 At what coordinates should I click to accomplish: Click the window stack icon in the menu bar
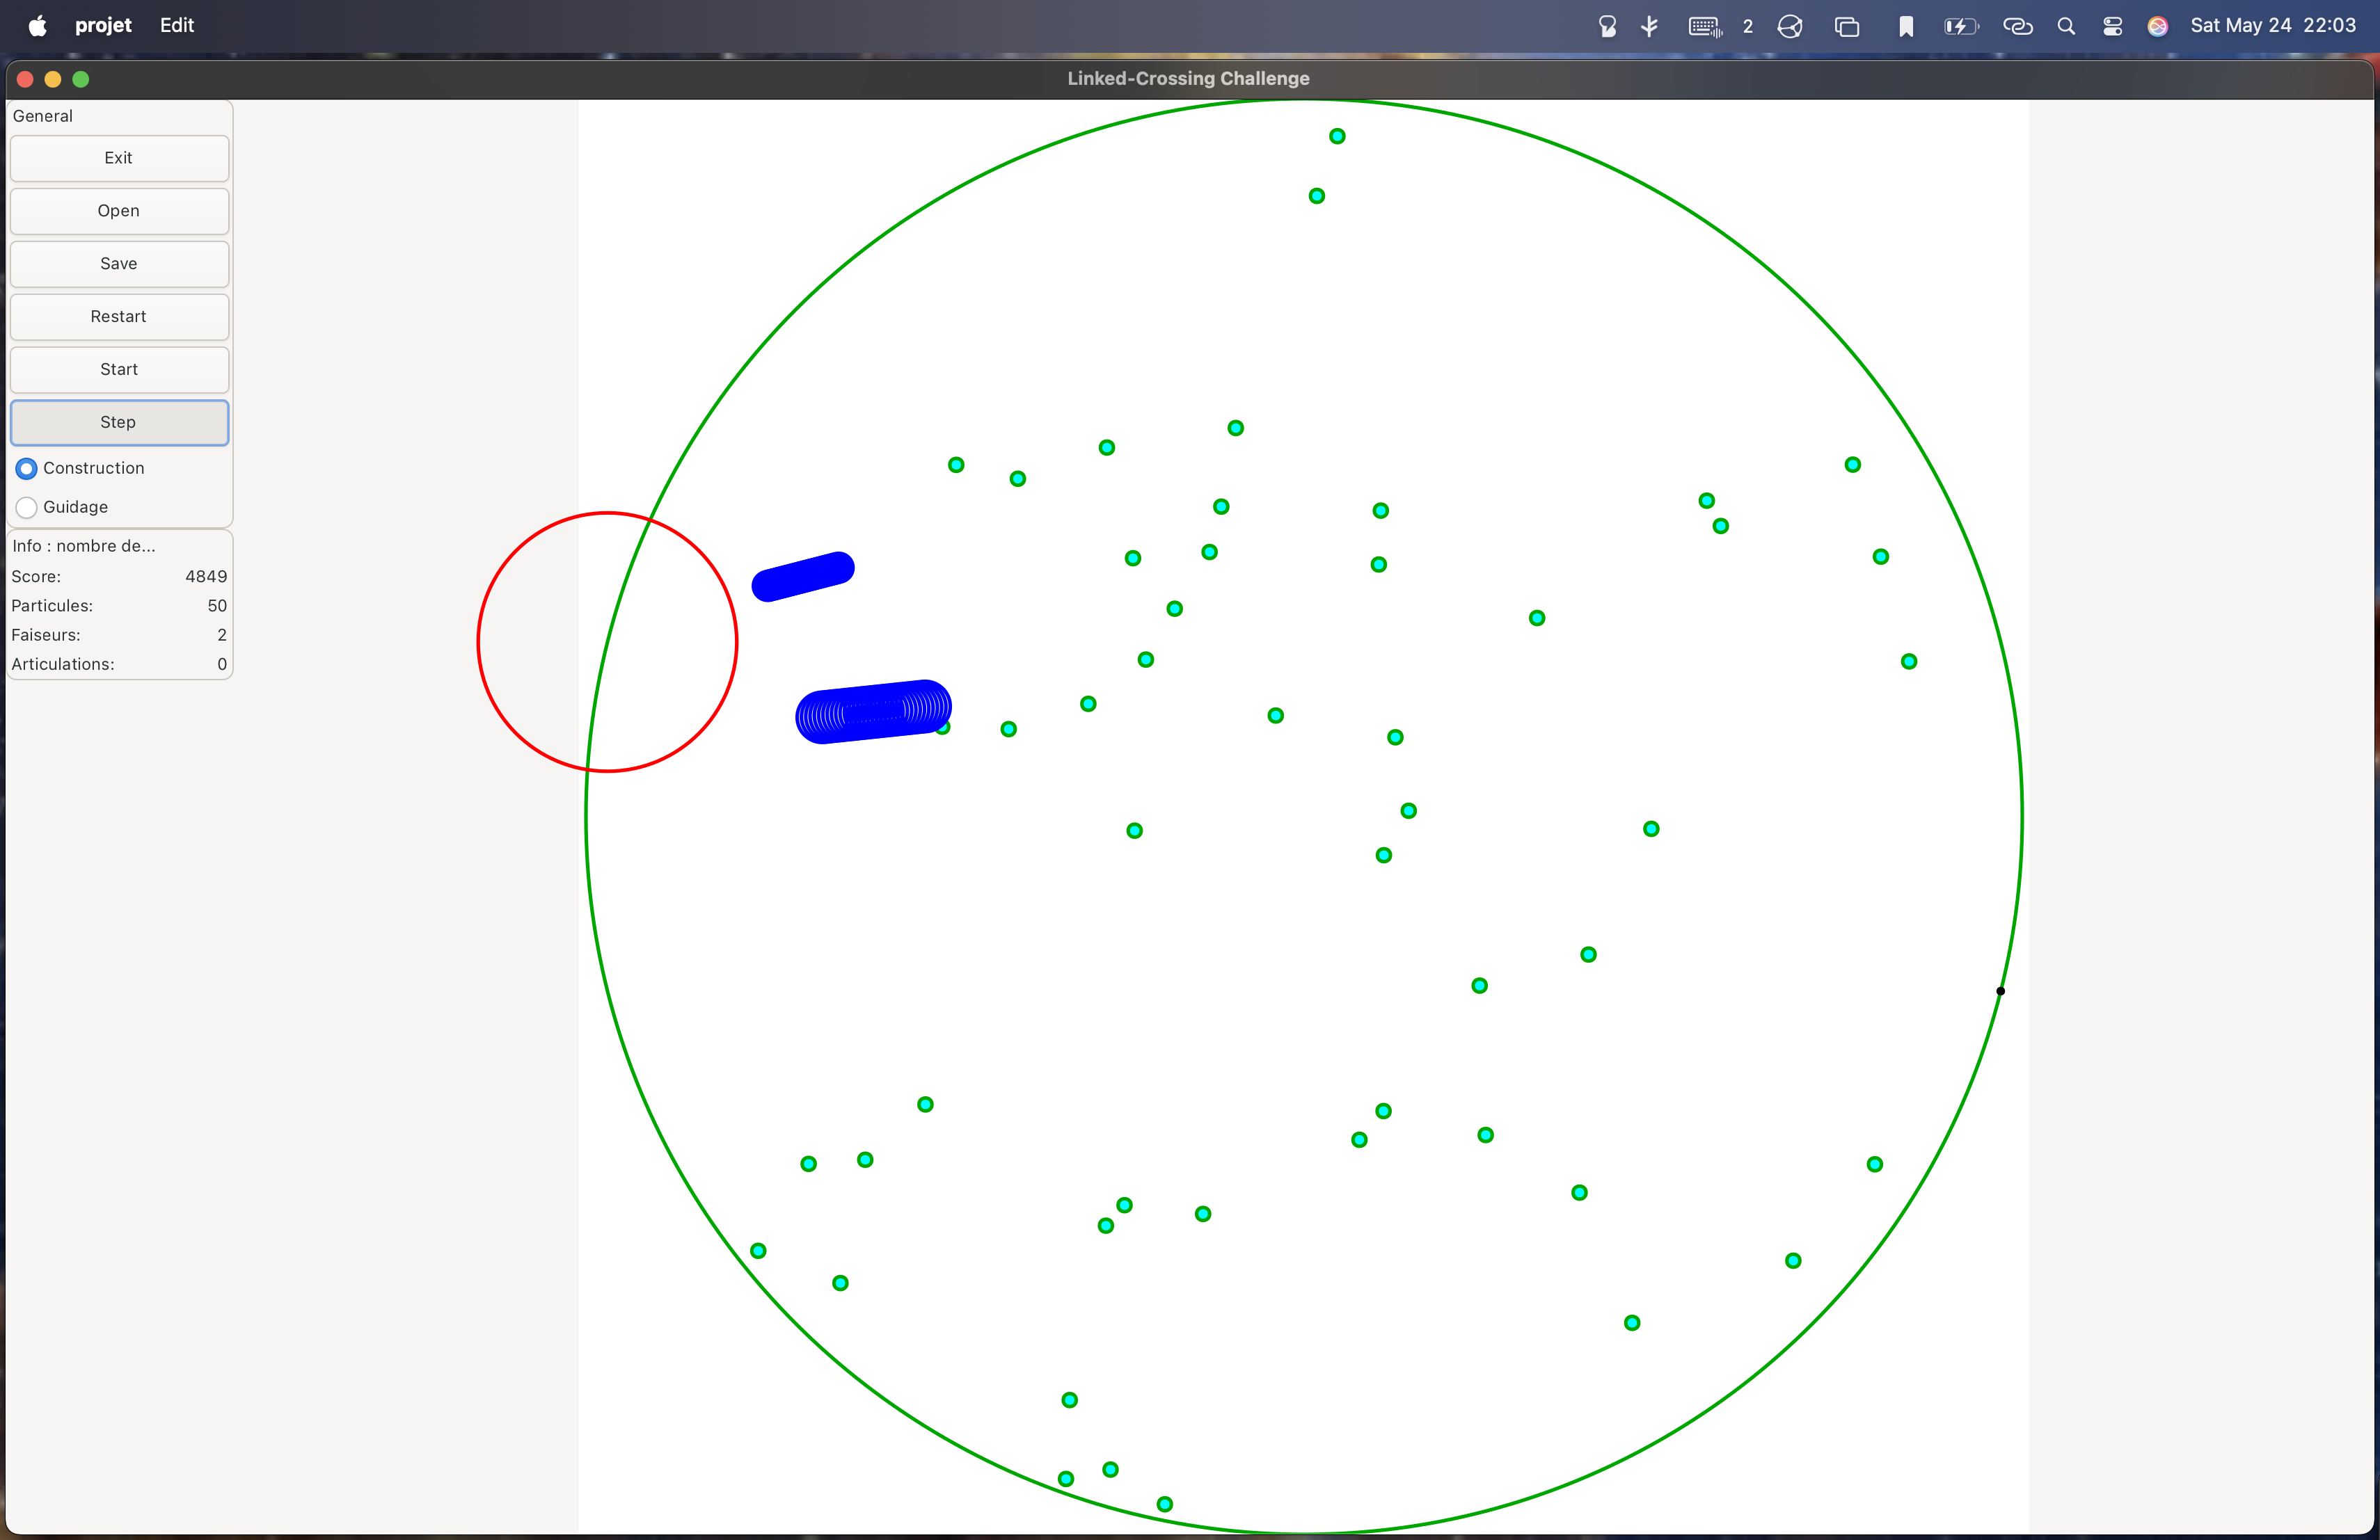tap(1847, 26)
